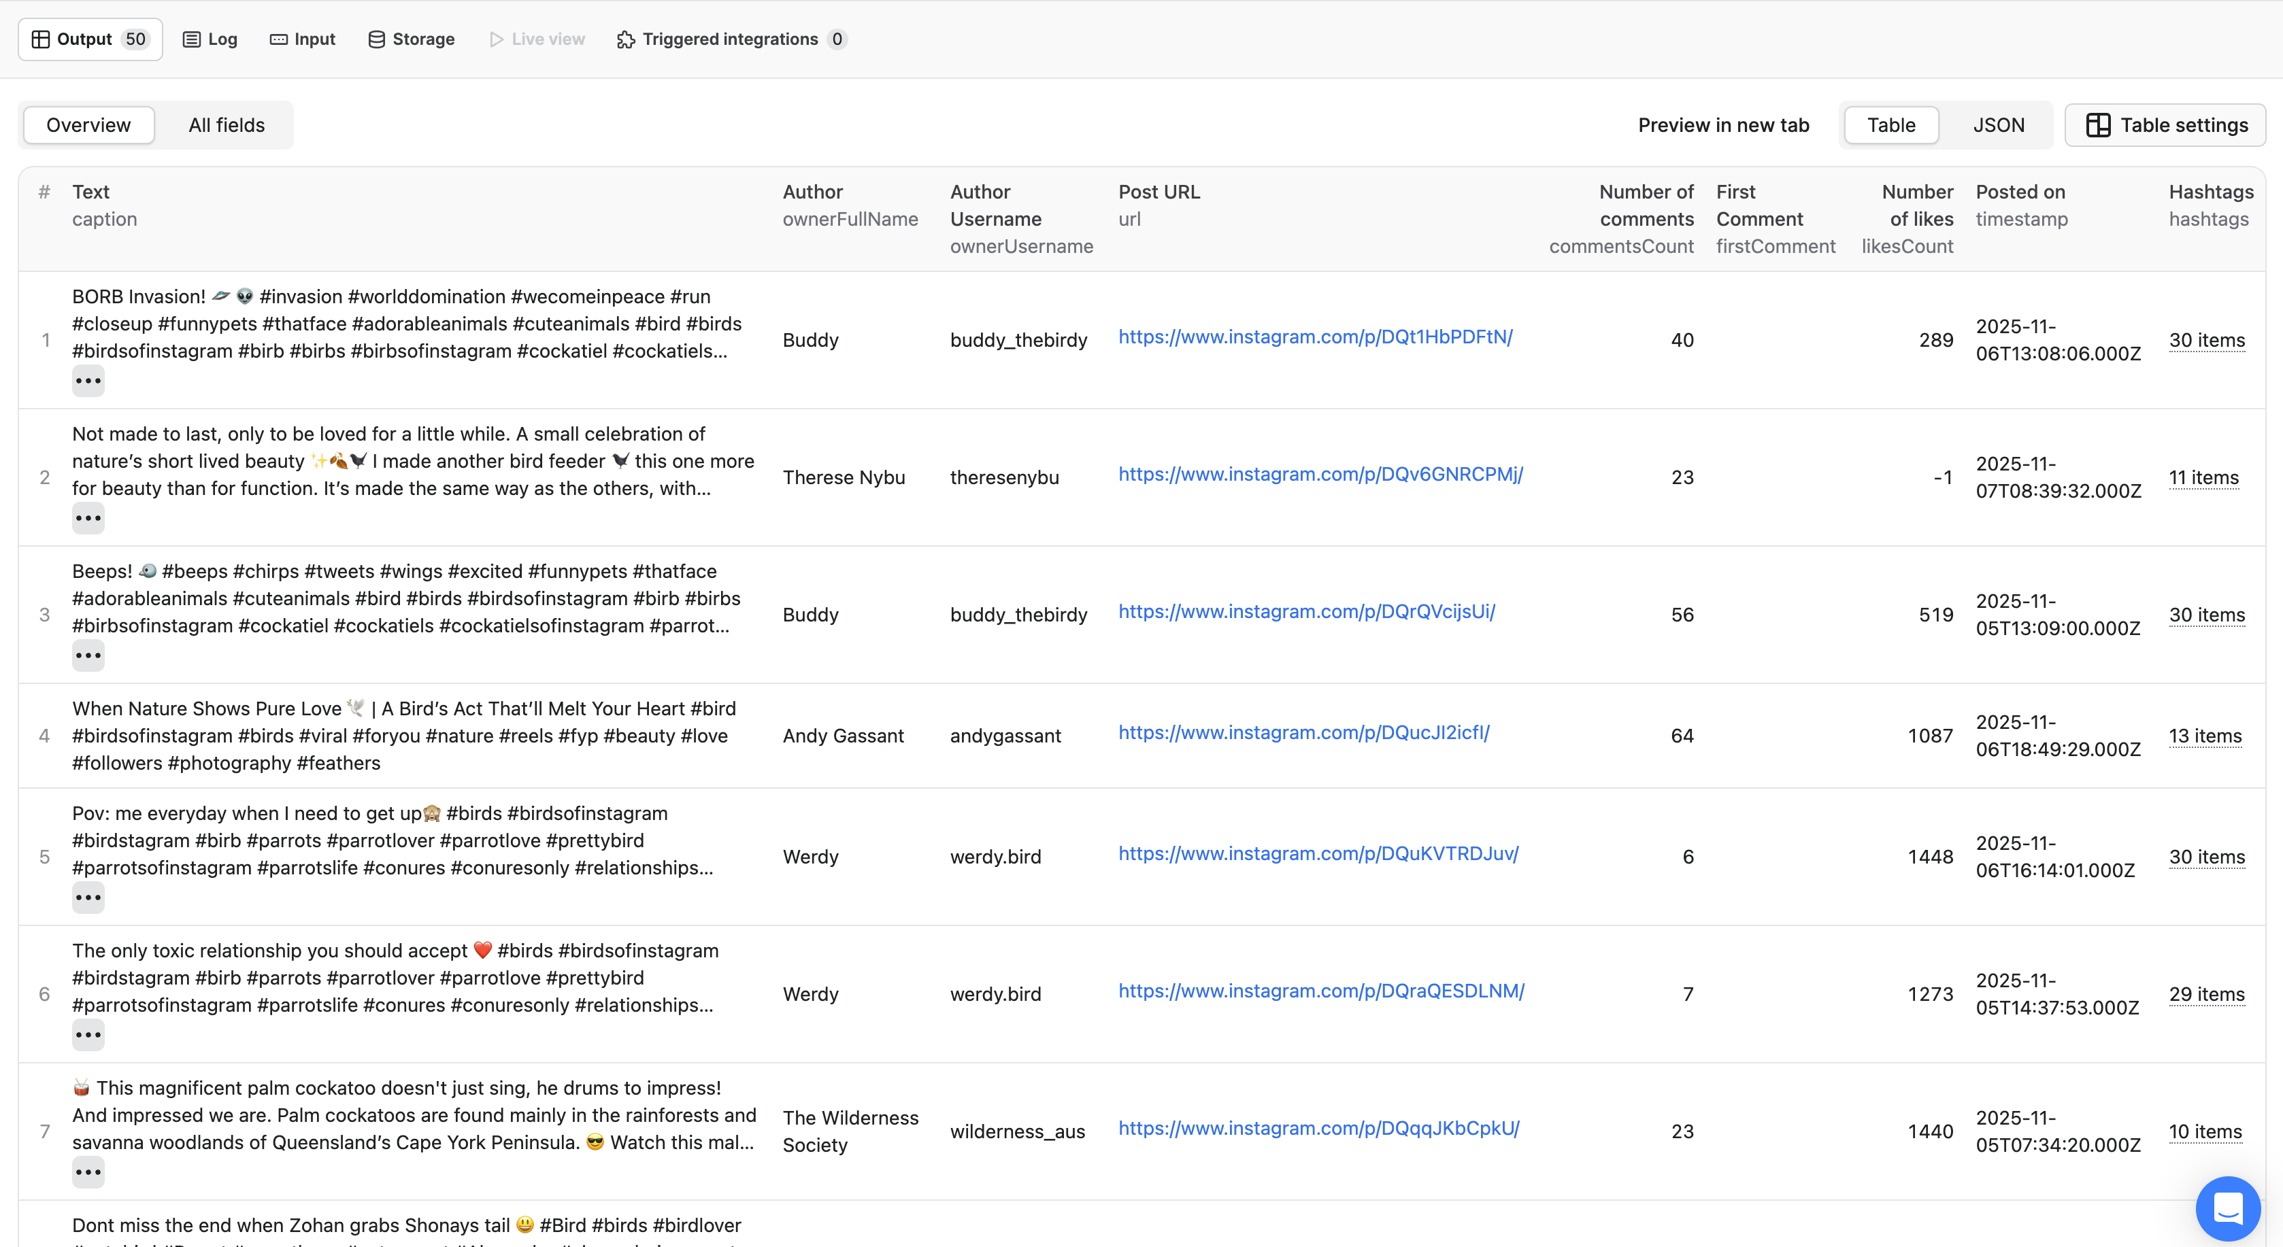Viewport: 2283px width, 1247px height.
Task: Switch to All fields view
Action: click(226, 125)
